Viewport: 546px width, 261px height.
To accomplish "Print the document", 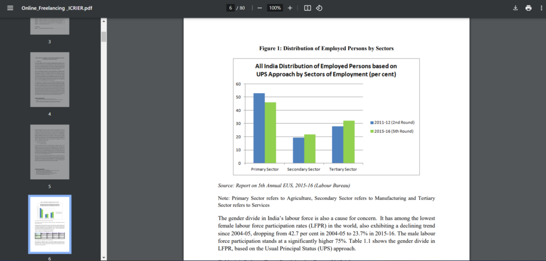I will (528, 8).
